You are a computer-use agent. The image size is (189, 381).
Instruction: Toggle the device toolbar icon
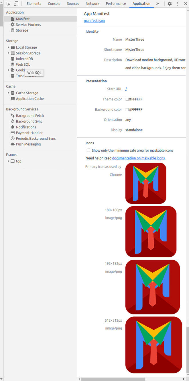(x=16, y=4)
